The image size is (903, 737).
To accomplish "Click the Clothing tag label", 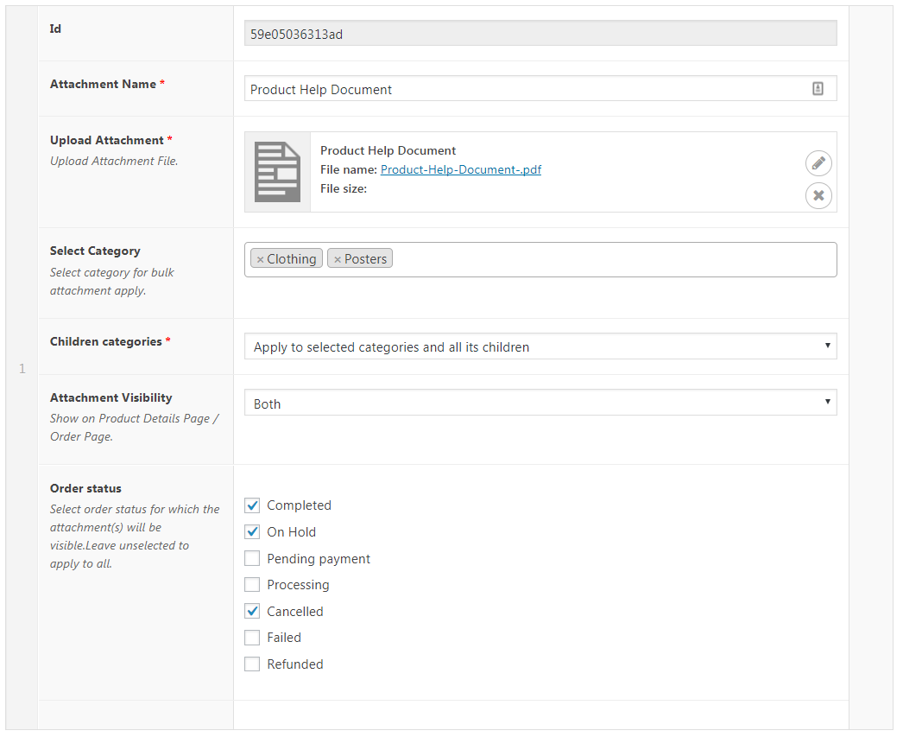I will coord(292,259).
